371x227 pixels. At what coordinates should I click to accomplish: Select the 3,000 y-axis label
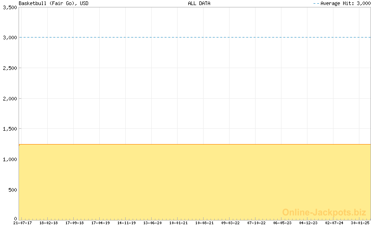9,38
